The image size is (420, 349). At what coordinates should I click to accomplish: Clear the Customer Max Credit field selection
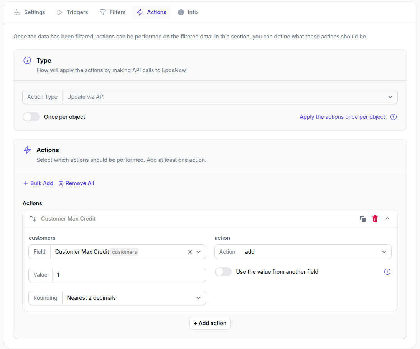[190, 252]
